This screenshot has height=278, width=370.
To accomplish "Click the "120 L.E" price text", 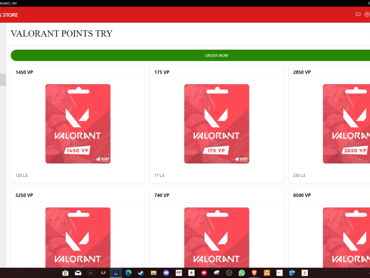I will point(22,175).
